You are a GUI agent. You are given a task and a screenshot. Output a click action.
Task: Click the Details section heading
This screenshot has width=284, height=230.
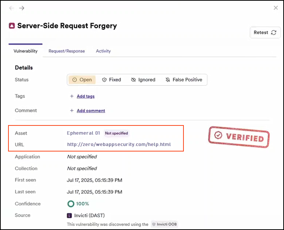[x=24, y=68]
